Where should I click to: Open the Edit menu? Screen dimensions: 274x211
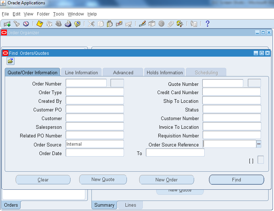16,14
